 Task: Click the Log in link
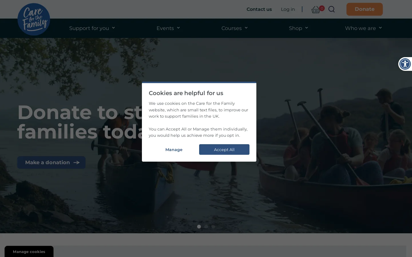click(x=288, y=9)
